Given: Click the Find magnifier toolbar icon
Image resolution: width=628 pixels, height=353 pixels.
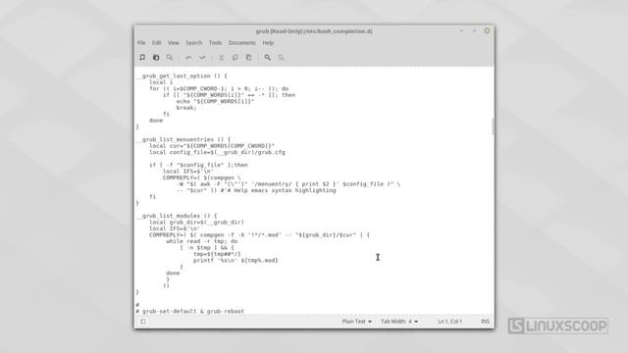Looking at the screenshot, I should click(x=267, y=58).
